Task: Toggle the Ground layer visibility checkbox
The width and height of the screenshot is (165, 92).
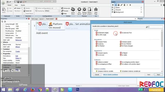Action: pyautogui.click(x=112, y=10)
